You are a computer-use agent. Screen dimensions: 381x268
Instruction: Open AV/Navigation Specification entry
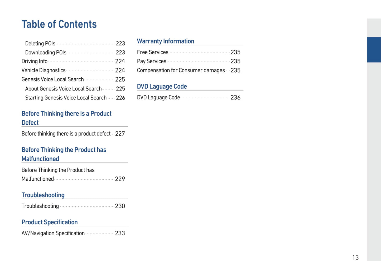[x=53, y=233]
